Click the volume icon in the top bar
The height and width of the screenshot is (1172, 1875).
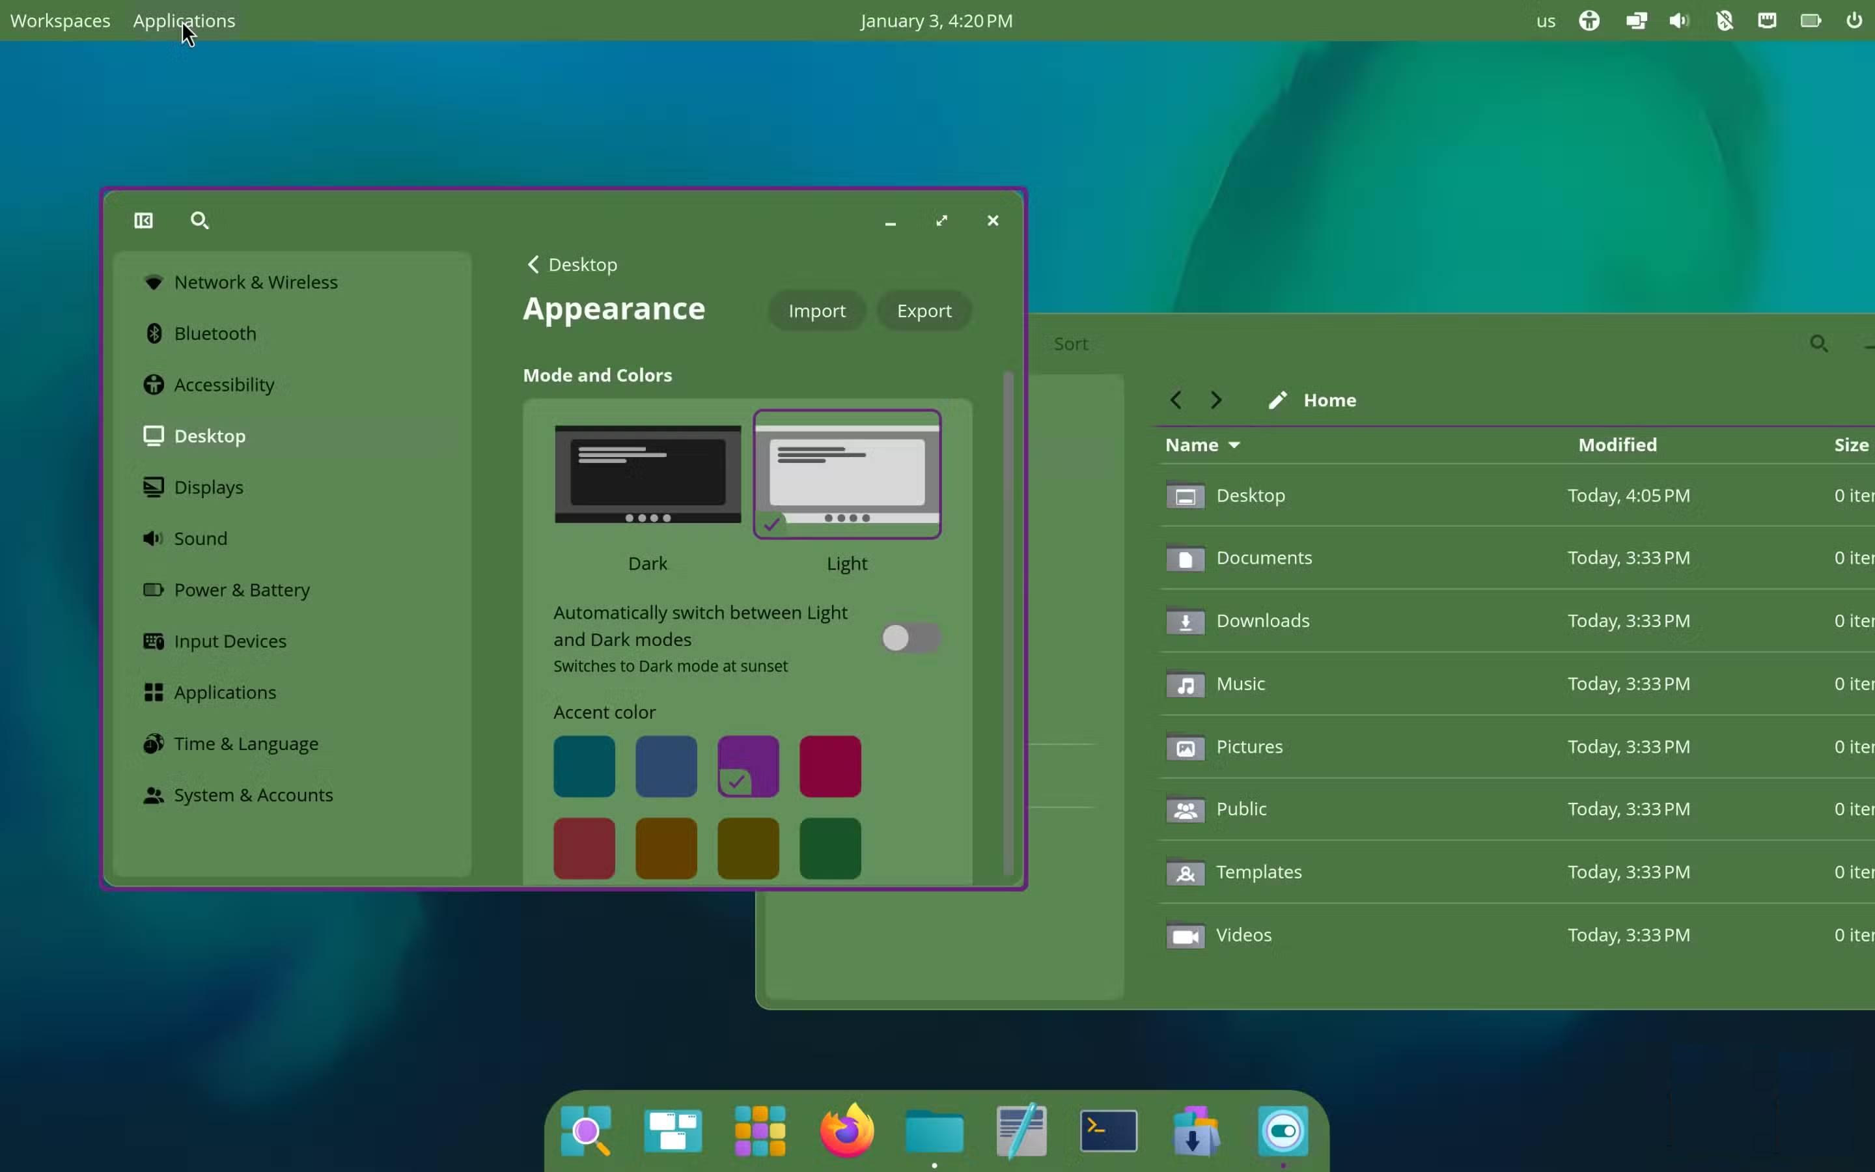(1679, 21)
